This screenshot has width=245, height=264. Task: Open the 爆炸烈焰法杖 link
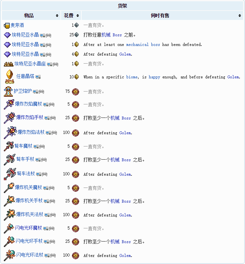tap(31, 132)
